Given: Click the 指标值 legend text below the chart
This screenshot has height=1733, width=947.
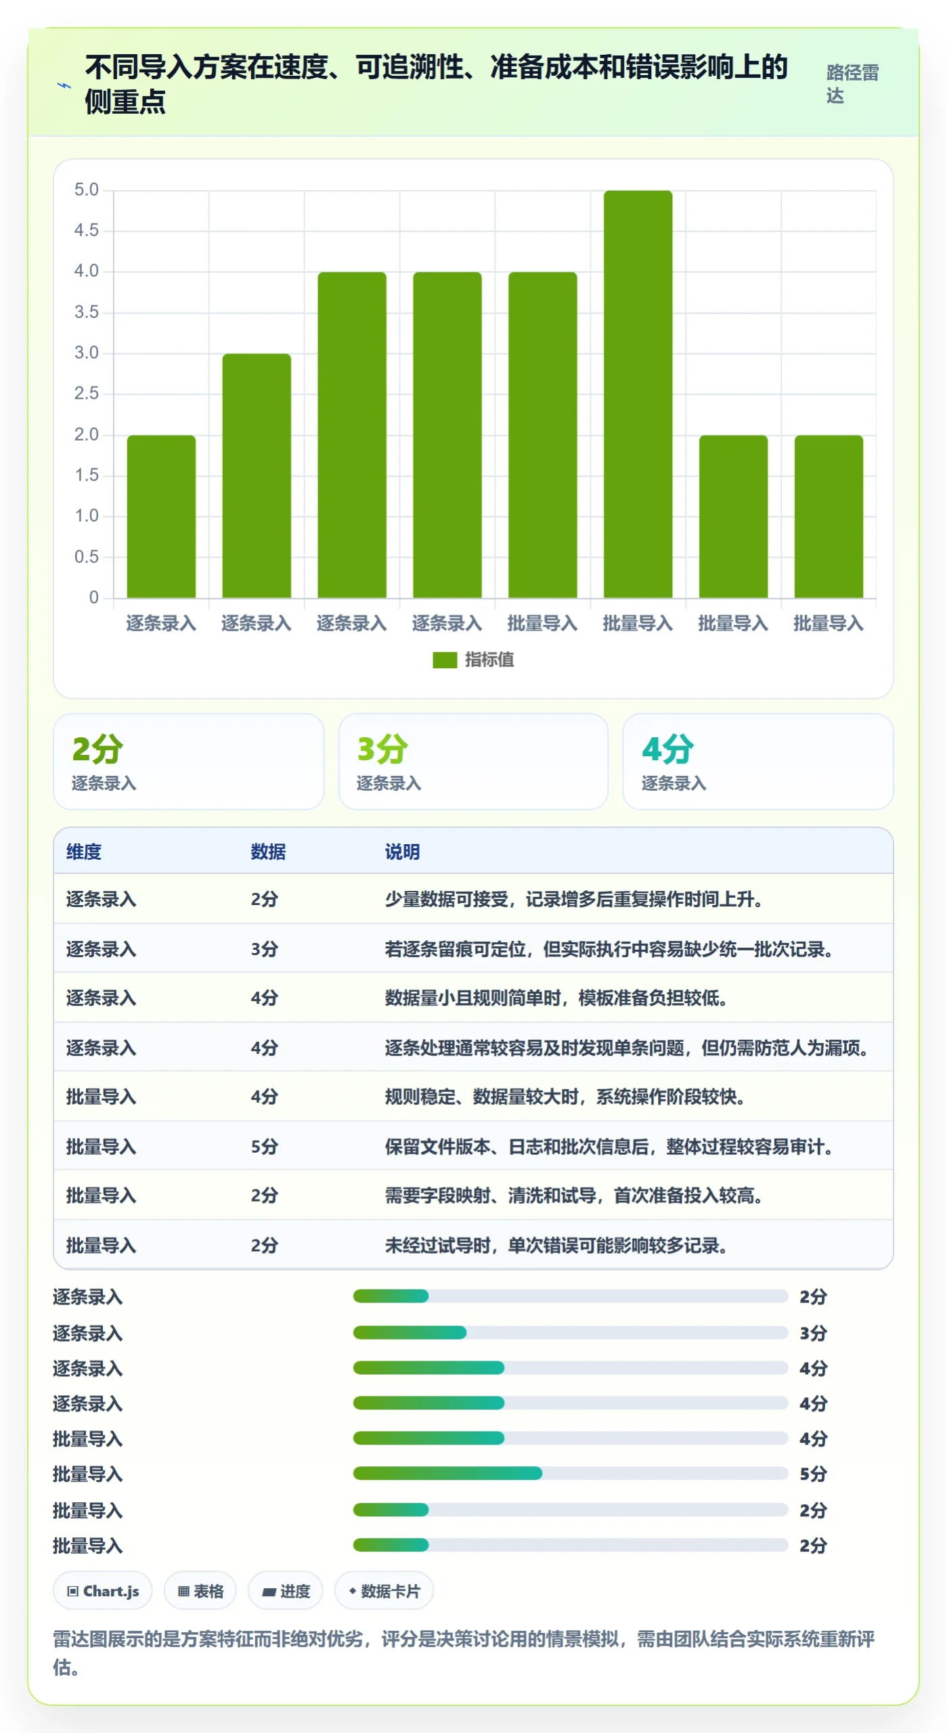Looking at the screenshot, I should coord(489,659).
